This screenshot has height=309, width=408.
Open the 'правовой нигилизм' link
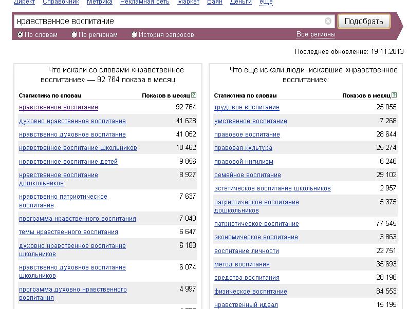coord(244,161)
